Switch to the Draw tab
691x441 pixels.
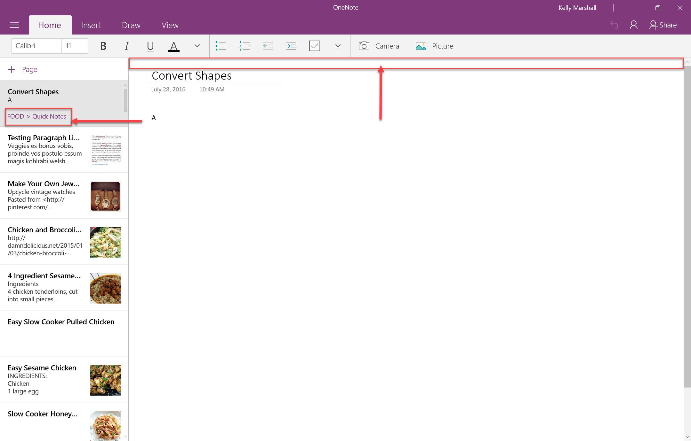pyautogui.click(x=131, y=25)
